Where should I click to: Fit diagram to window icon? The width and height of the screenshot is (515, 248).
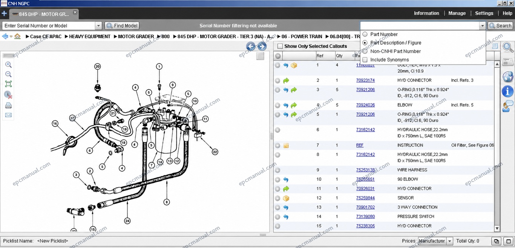pos(8,84)
